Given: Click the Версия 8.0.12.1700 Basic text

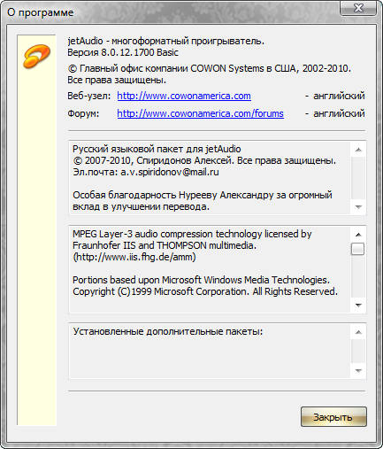Looking at the screenshot, I should click(123, 52).
